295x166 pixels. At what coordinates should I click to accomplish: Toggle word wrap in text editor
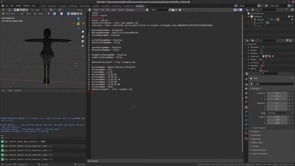pyautogui.click(x=238, y=10)
